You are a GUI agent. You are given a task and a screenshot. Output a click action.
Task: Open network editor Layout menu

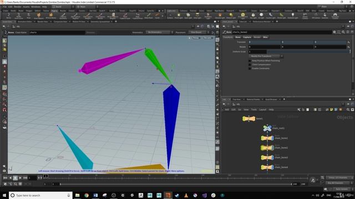pyautogui.click(x=262, y=109)
